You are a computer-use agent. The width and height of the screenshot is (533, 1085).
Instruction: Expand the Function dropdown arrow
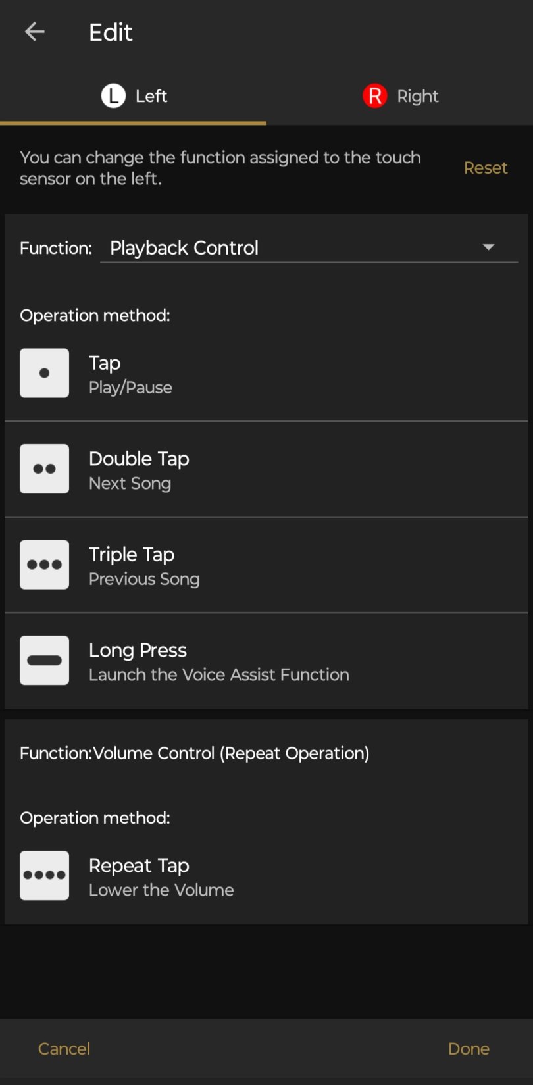488,247
